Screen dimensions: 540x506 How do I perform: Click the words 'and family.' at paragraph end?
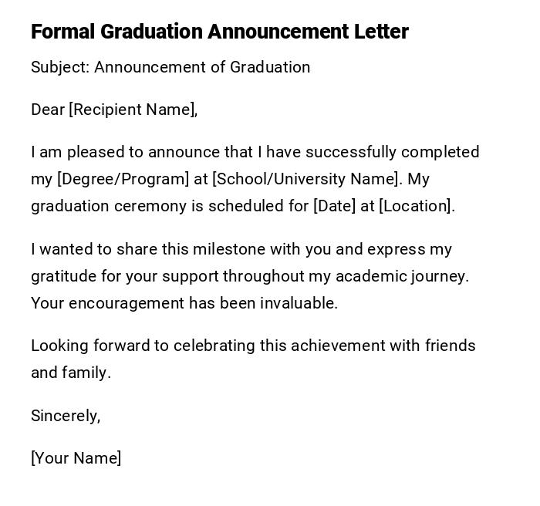71,373
